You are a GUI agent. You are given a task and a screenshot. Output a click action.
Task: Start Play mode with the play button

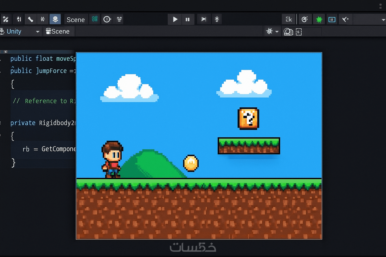[x=175, y=19]
